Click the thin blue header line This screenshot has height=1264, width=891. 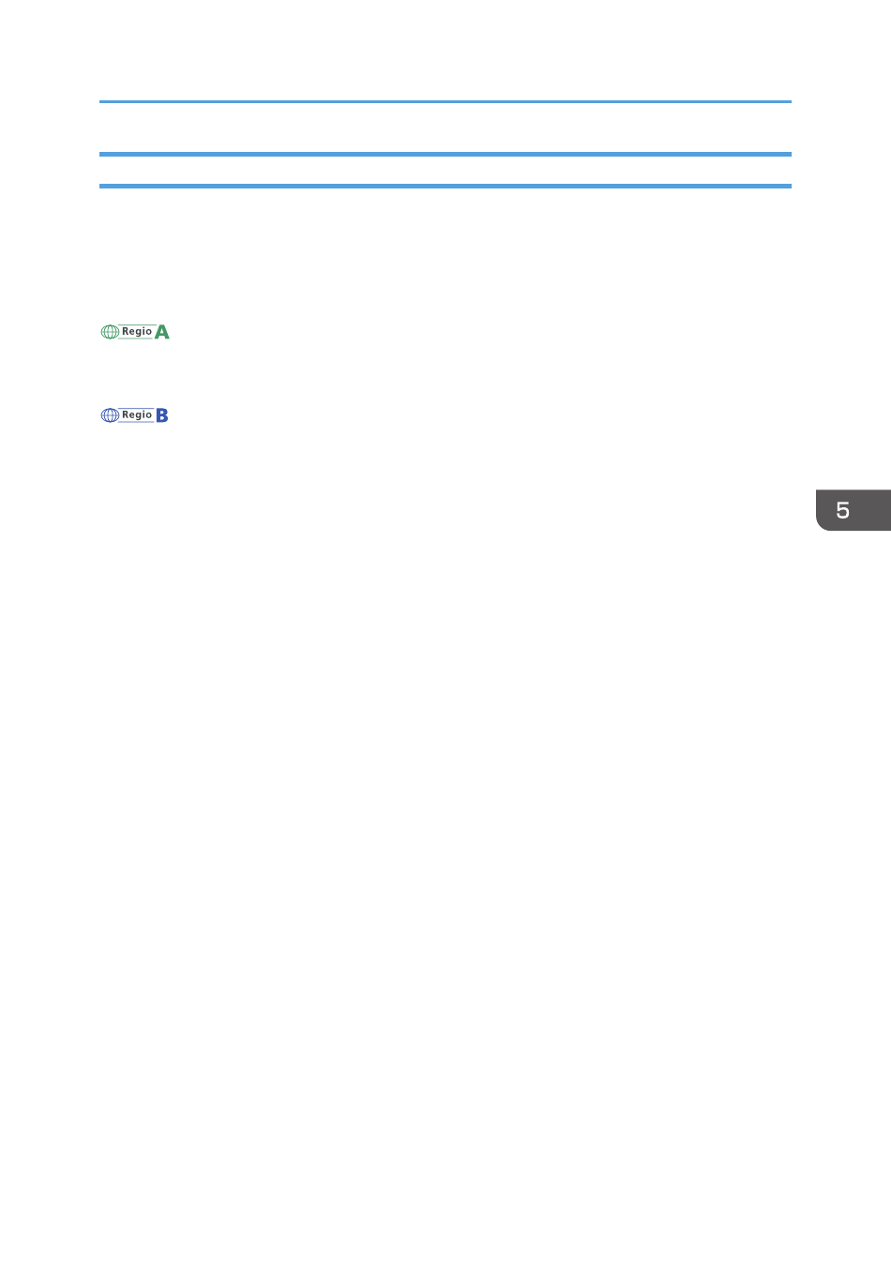point(445,101)
